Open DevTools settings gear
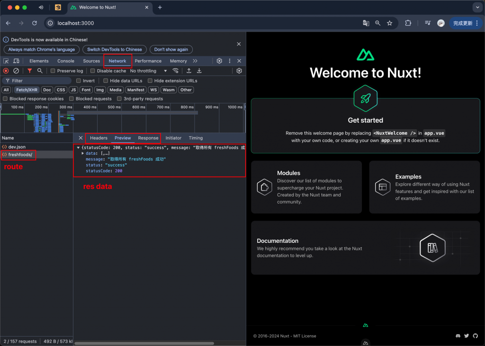 [x=219, y=61]
